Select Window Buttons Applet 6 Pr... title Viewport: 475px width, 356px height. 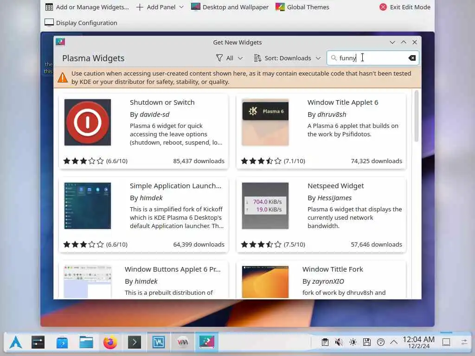[173, 269]
